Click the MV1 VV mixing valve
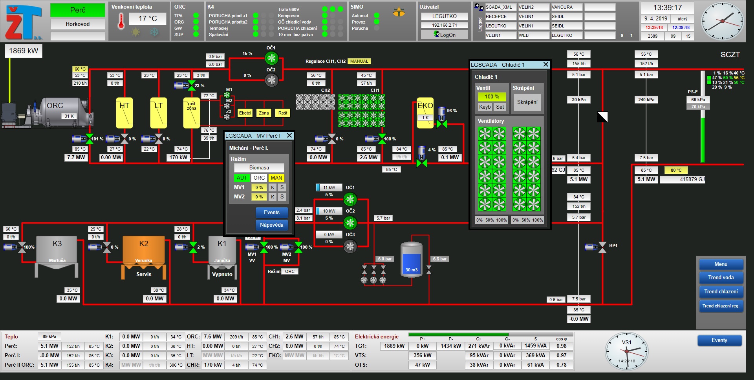The width and height of the screenshot is (754, 380). (264, 247)
